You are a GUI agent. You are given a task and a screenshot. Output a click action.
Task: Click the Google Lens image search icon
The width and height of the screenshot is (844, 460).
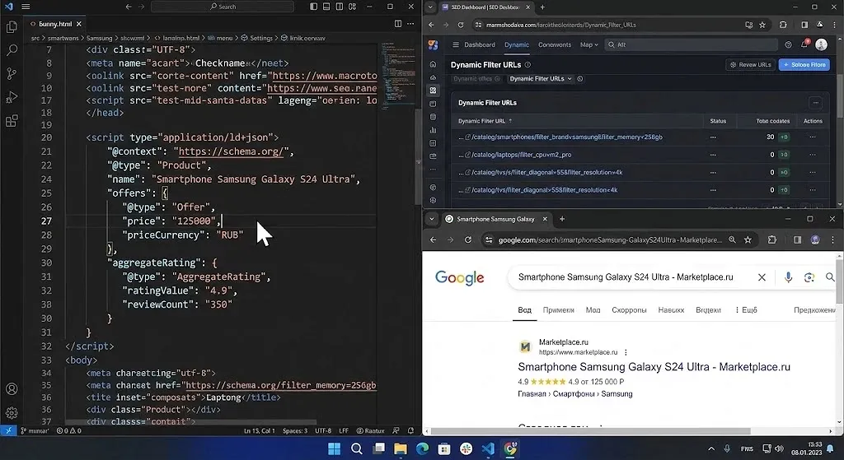point(809,278)
